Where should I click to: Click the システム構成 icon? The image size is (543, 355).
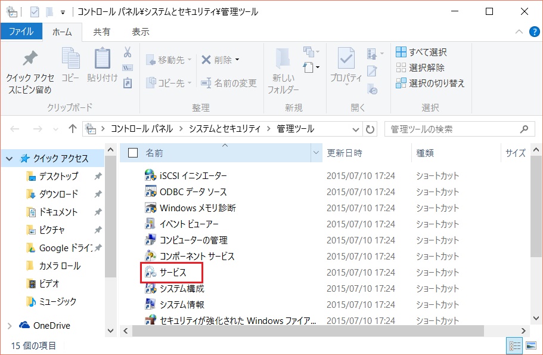[x=151, y=288]
